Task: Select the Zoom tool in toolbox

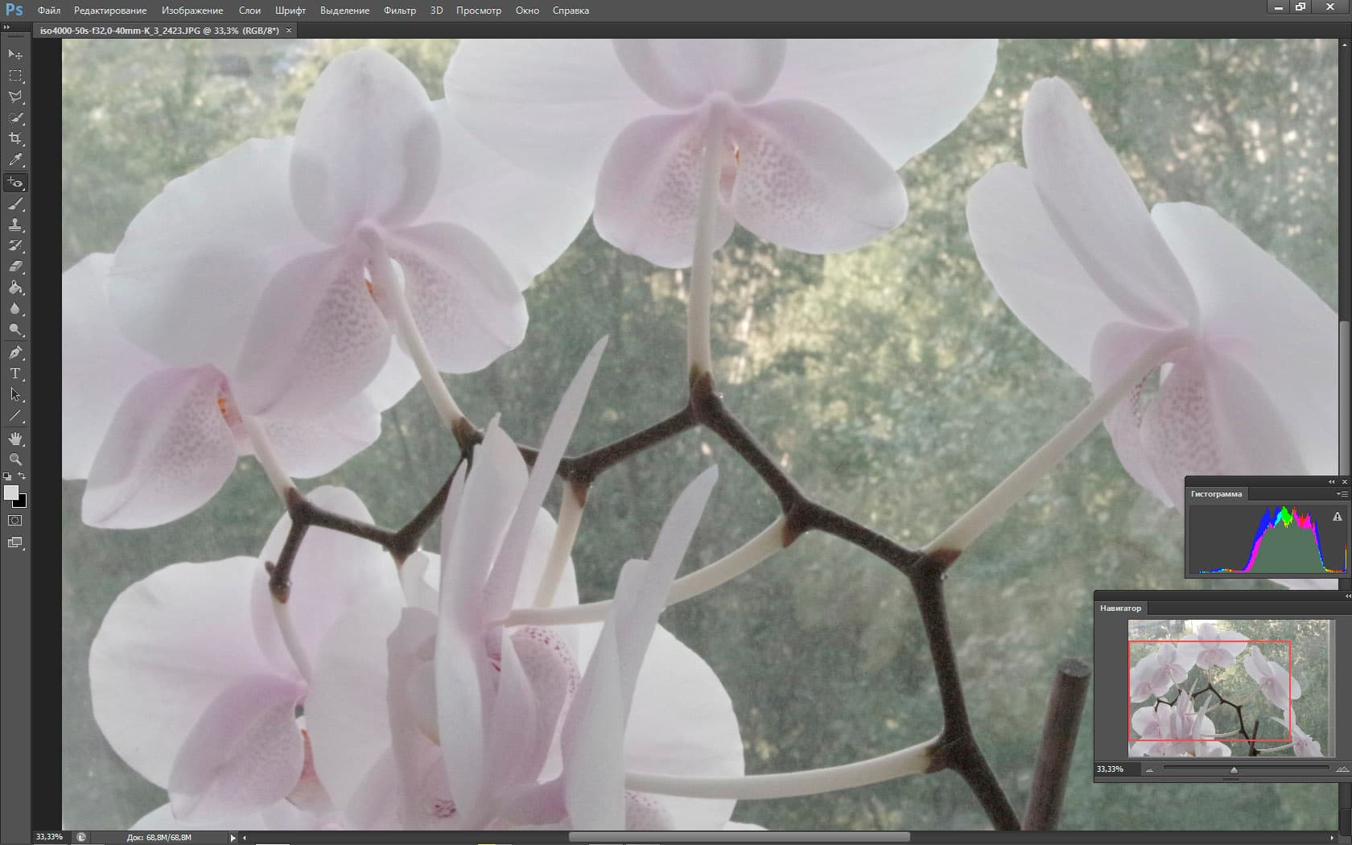Action: coord(15,460)
